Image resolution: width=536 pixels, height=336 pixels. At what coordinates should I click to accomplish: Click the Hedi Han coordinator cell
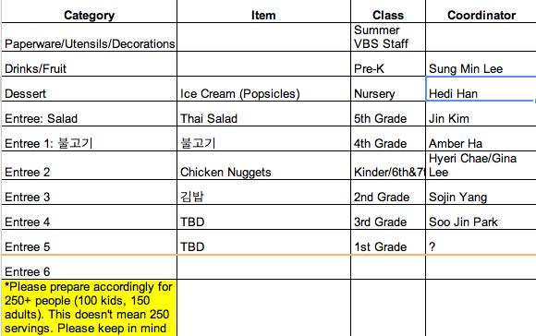pos(481,89)
